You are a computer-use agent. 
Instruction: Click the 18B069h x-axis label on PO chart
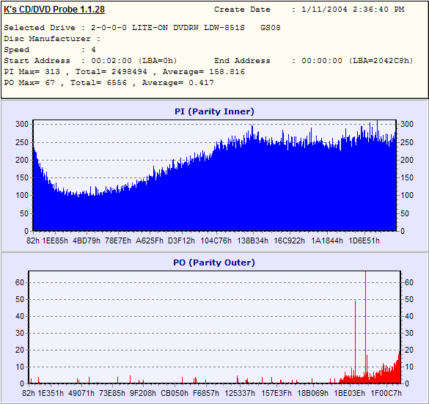coord(312,393)
